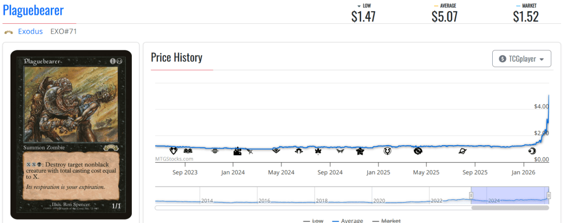
Task: Click the MTGStocks.com chart credit text
Action: click(x=173, y=159)
